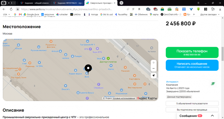This screenshot has width=224, height=119.
Task: Click the price 2 456 800 ₽
Action: tap(181, 24)
